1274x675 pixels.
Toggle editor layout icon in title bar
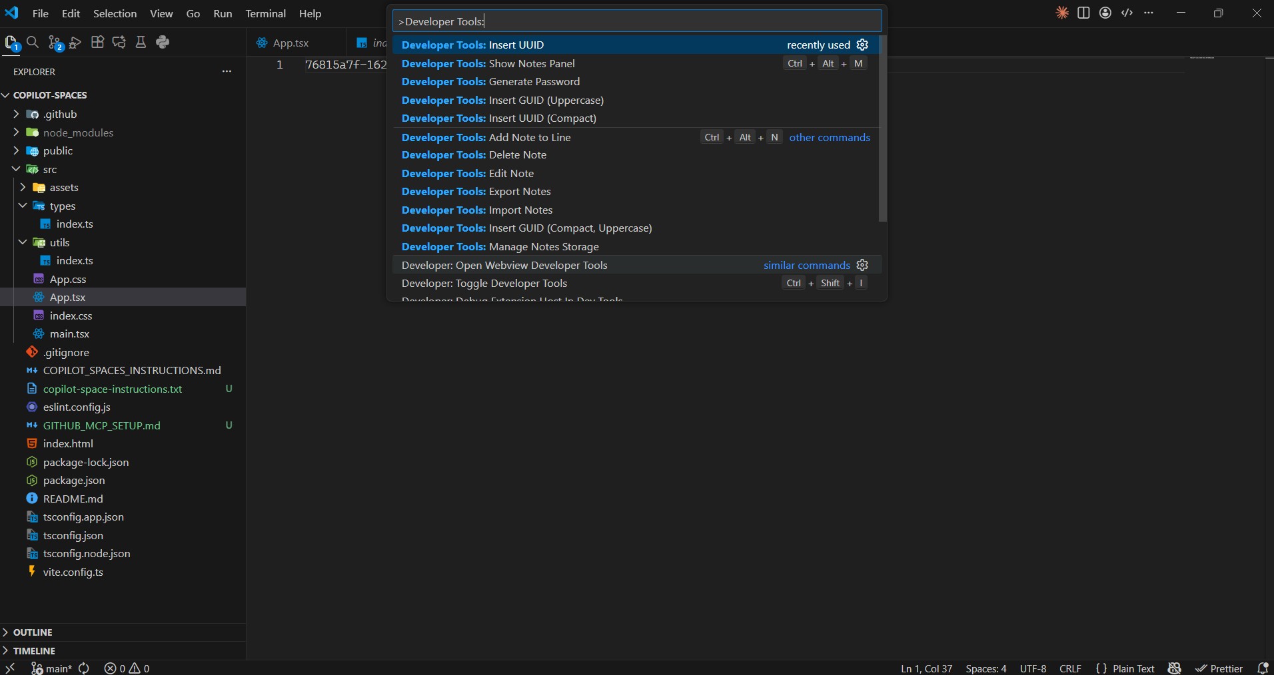[x=1083, y=13]
